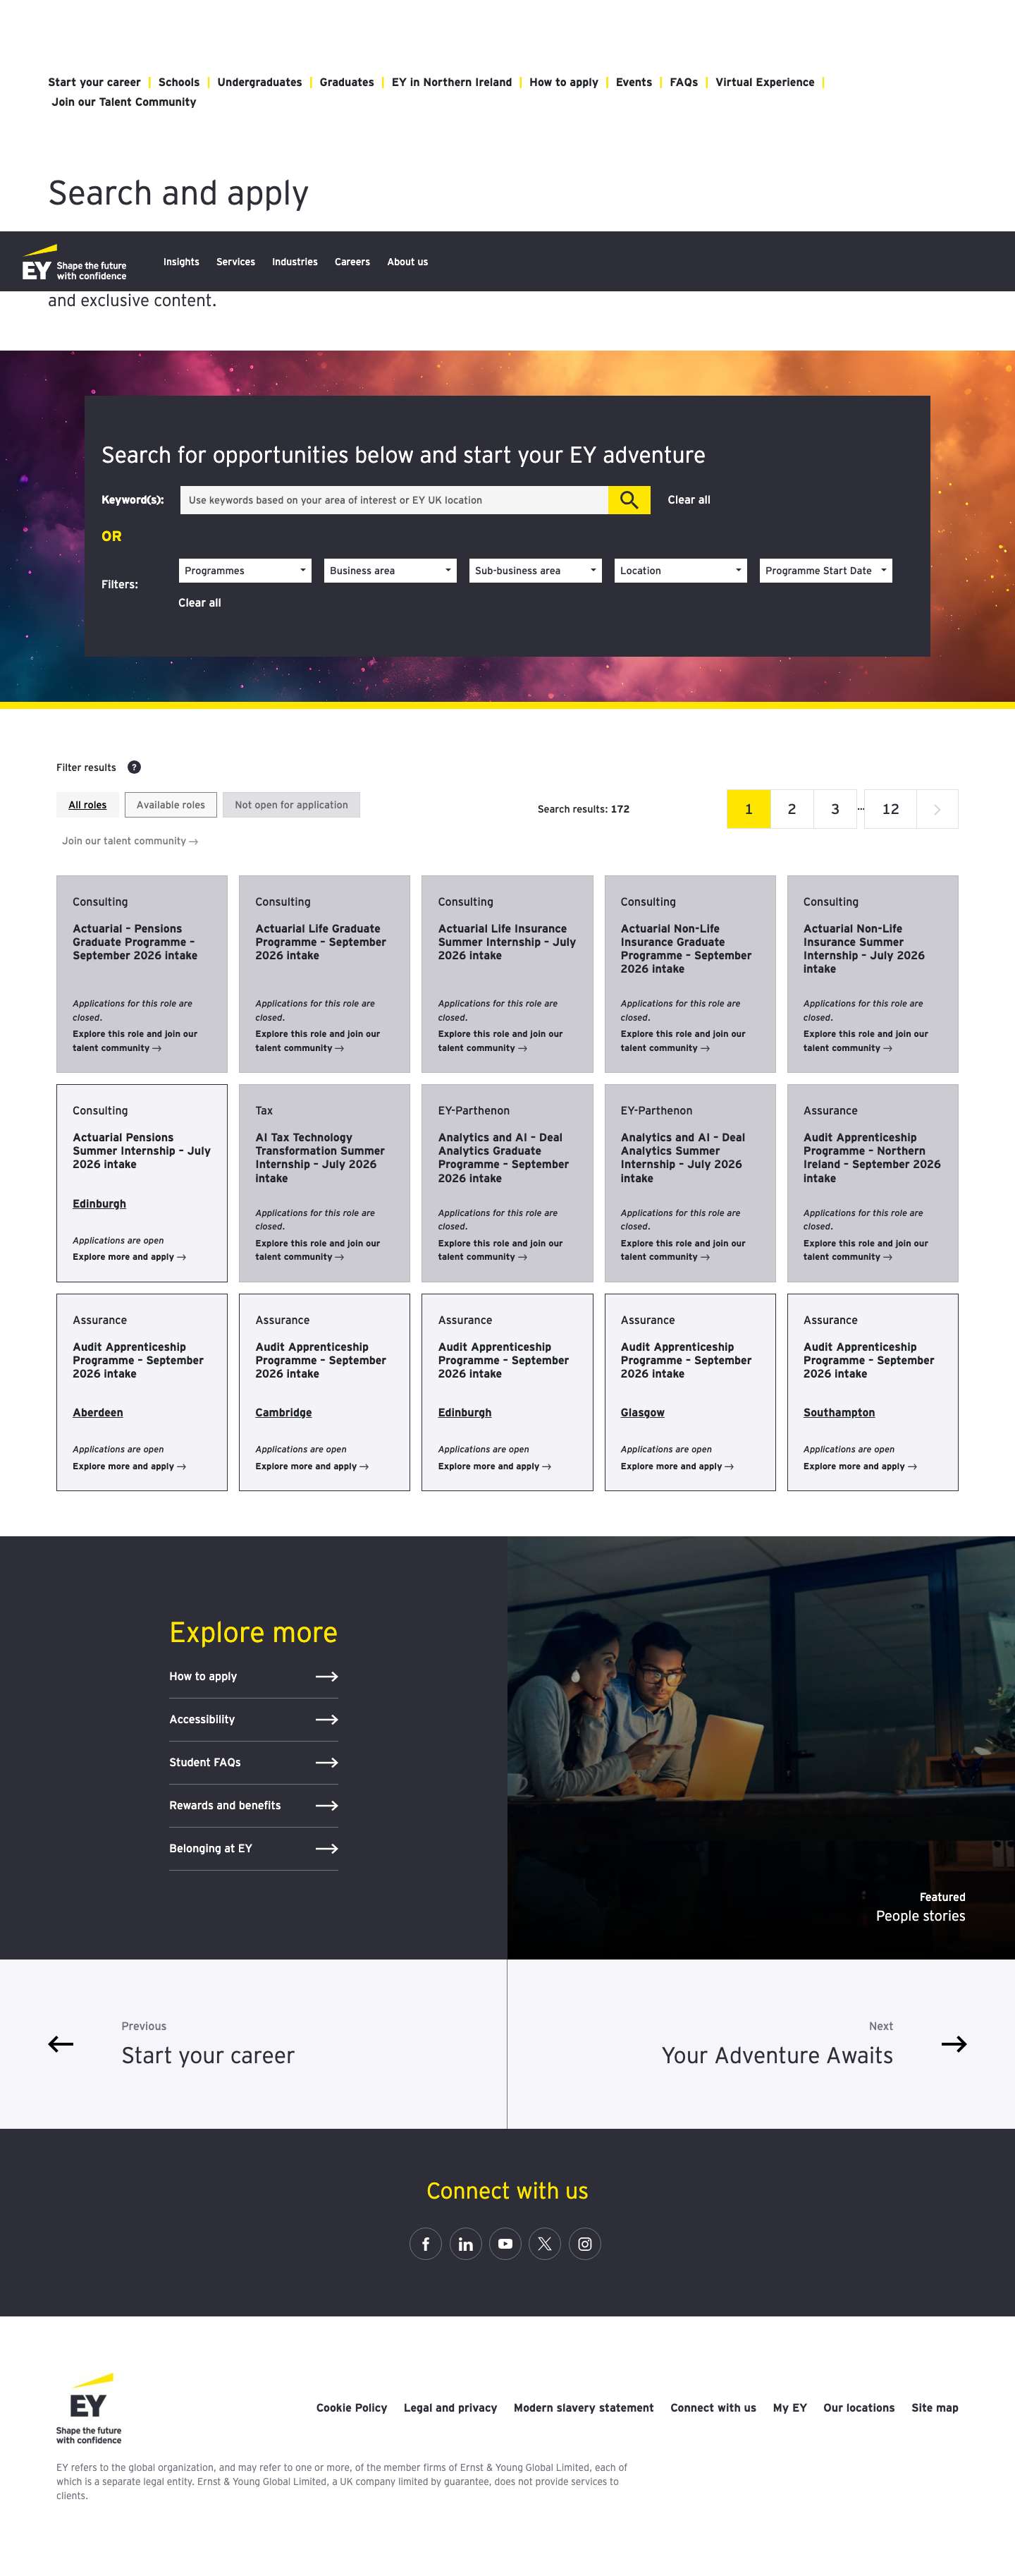
Task: Open Our locations footer link
Action: (859, 2408)
